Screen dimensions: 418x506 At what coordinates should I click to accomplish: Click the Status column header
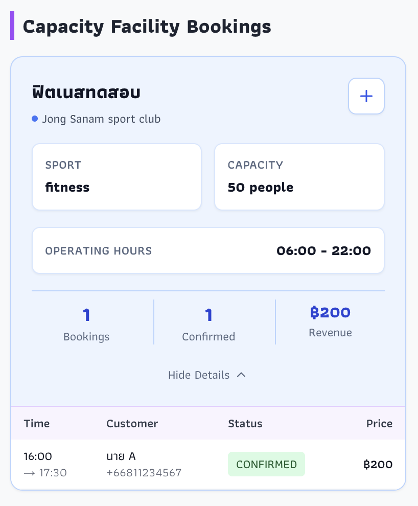point(245,423)
